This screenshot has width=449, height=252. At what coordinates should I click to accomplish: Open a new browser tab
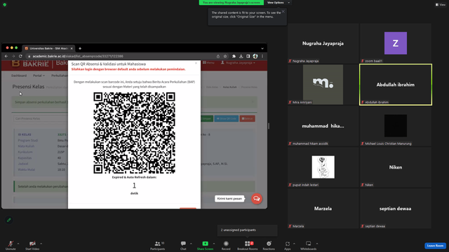point(80,48)
